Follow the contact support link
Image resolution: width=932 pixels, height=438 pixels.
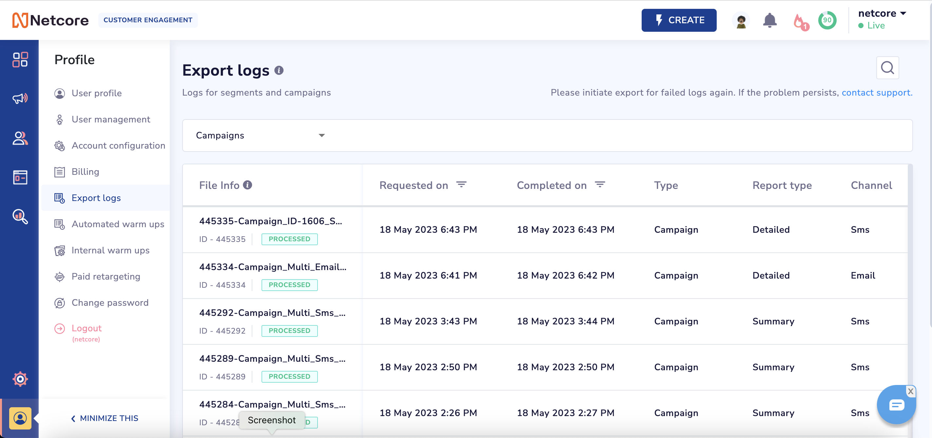click(x=876, y=93)
